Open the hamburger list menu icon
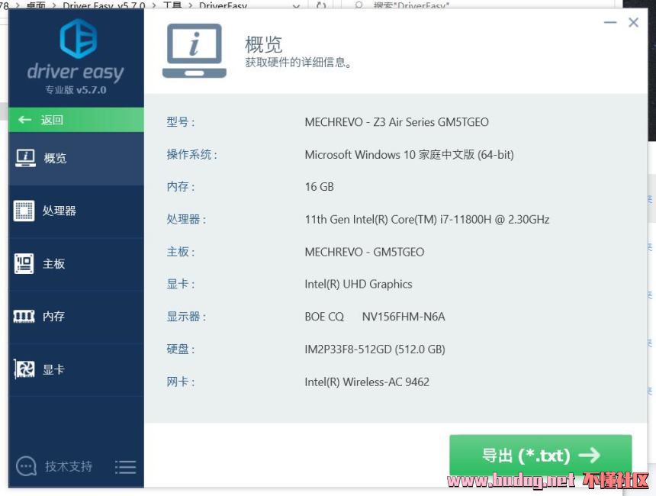This screenshot has height=496, width=656. 126,467
